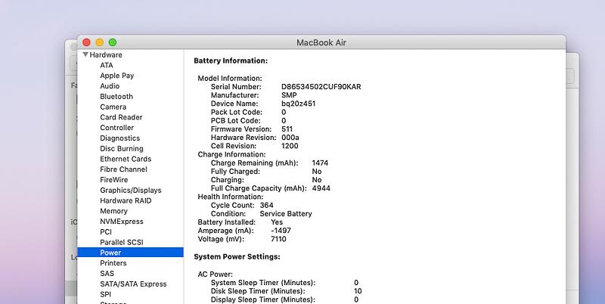
Task: Open SATA/SATA Express entry
Action: click(x=134, y=284)
